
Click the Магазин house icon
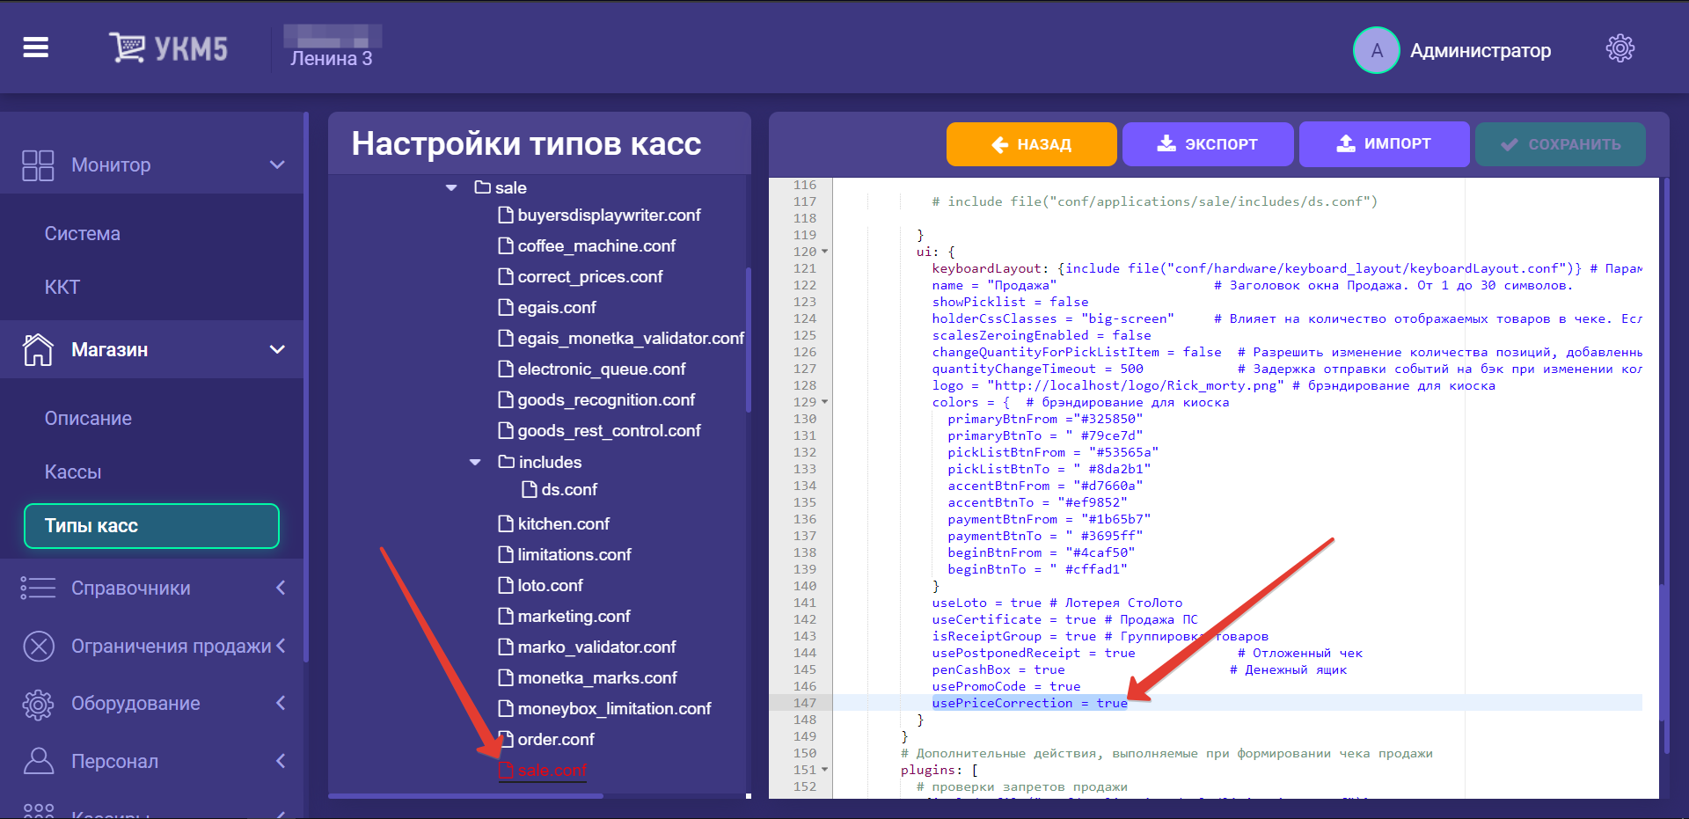(38, 350)
